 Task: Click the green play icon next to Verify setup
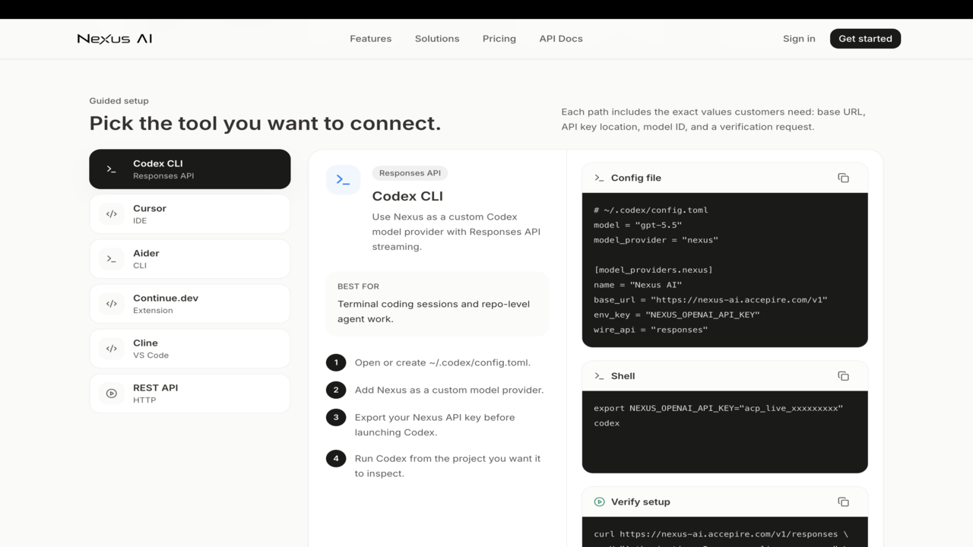(x=599, y=502)
